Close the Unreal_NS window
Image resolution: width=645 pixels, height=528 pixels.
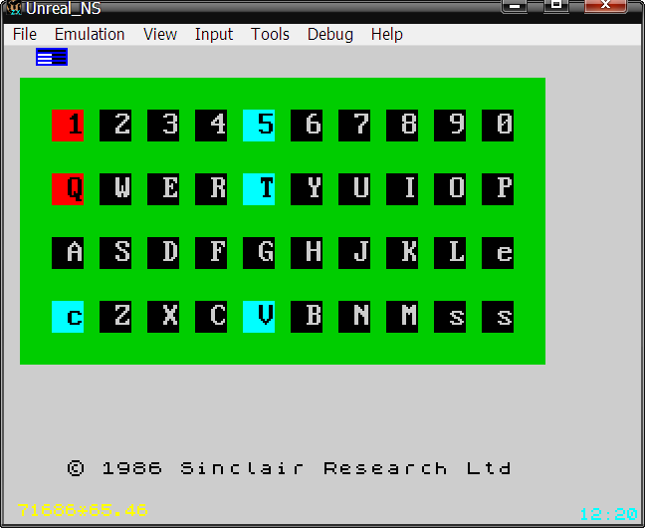click(x=605, y=6)
